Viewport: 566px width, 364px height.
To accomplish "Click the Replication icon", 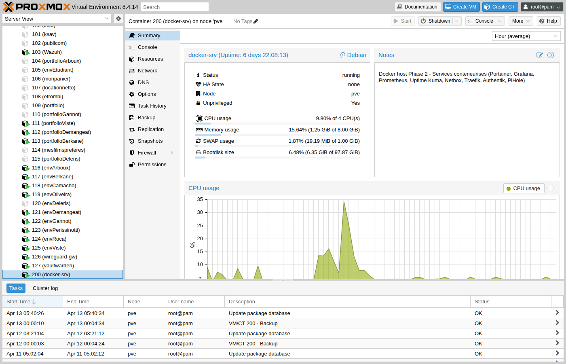I will tap(132, 129).
